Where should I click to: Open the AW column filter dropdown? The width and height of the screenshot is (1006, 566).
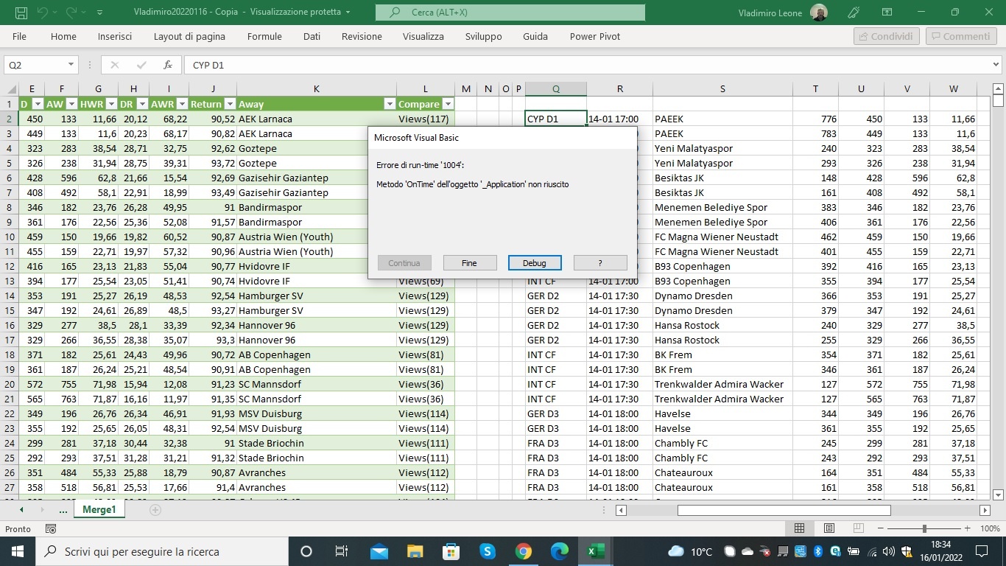71,104
